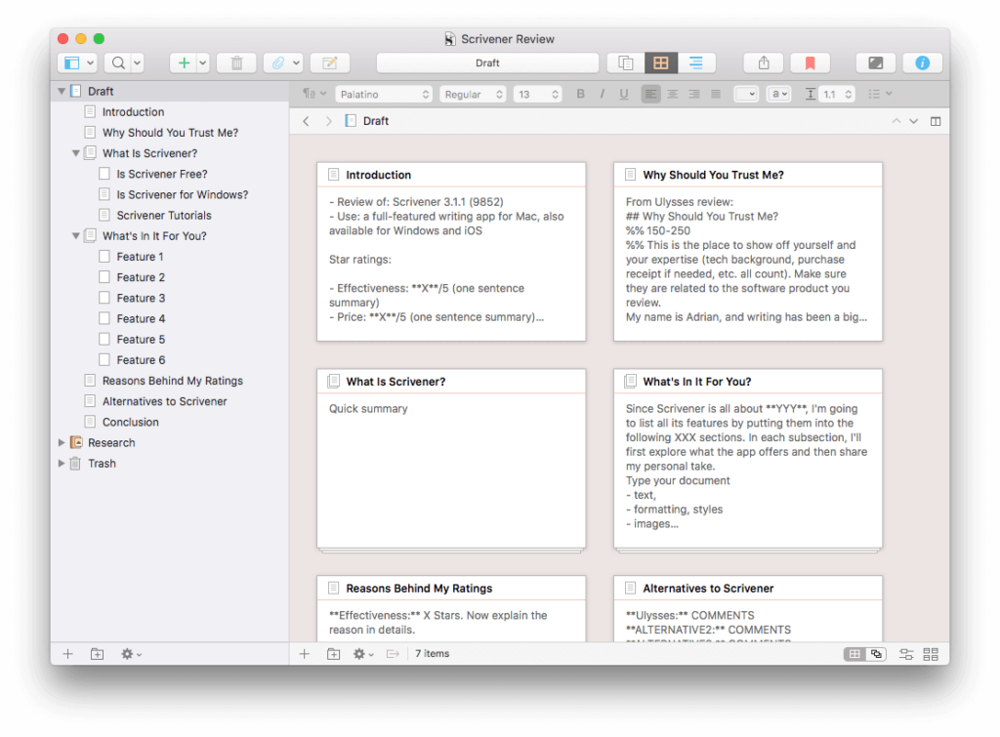This screenshot has width=1000, height=737.
Task: Switch to corkboard view mode
Action: 661,63
